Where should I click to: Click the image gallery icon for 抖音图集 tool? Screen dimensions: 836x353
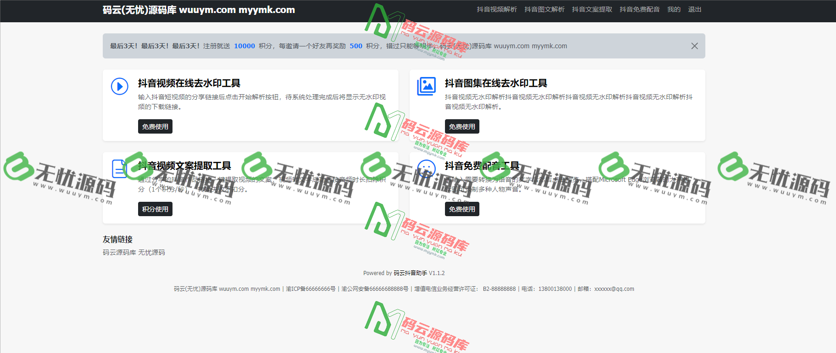(426, 86)
